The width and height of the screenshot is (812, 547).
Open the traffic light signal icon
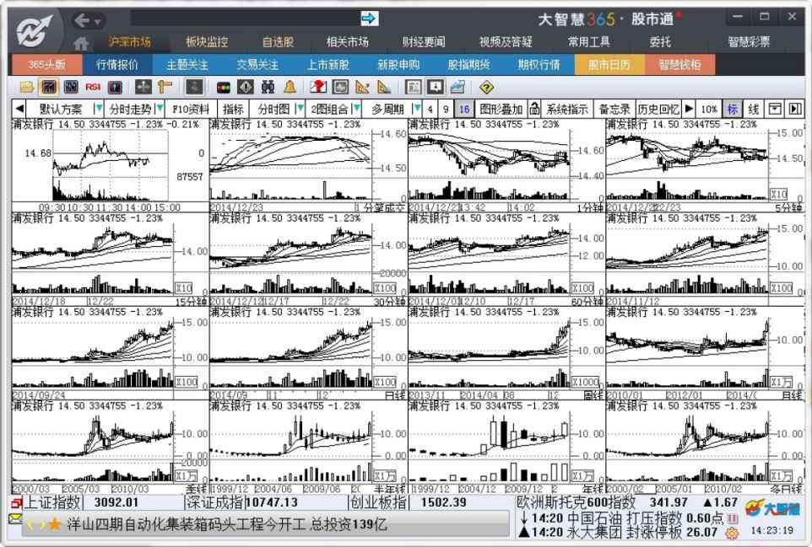coord(224,88)
